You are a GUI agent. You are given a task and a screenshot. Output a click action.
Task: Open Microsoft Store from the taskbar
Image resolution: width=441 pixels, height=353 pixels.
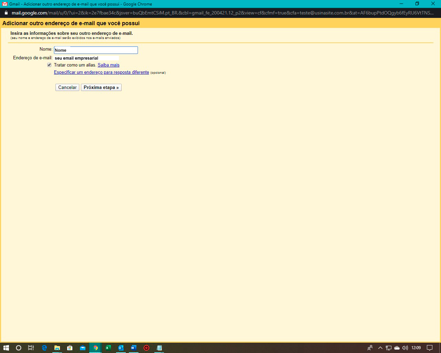click(x=70, y=348)
